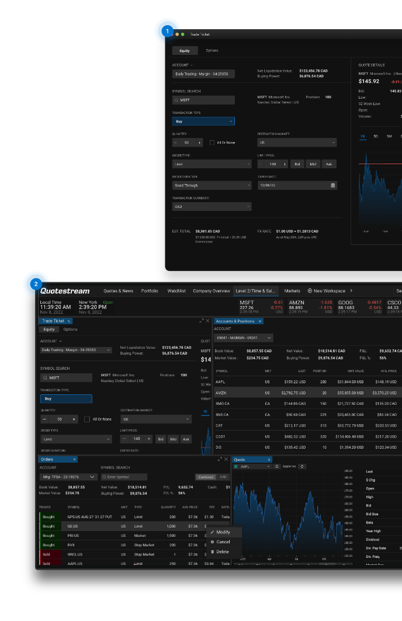
Task: Click refresh icon after Apple Inc.
Action: pos(302,467)
